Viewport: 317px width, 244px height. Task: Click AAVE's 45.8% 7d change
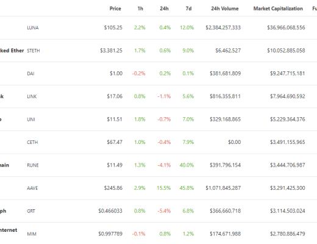(187, 188)
